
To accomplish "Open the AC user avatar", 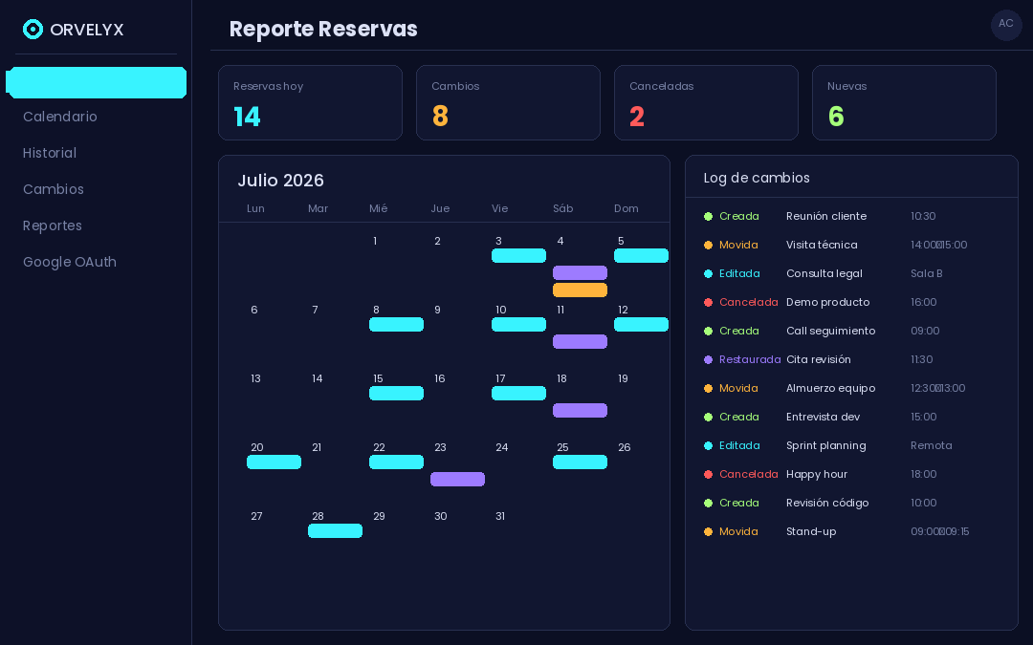I will tap(1006, 25).
